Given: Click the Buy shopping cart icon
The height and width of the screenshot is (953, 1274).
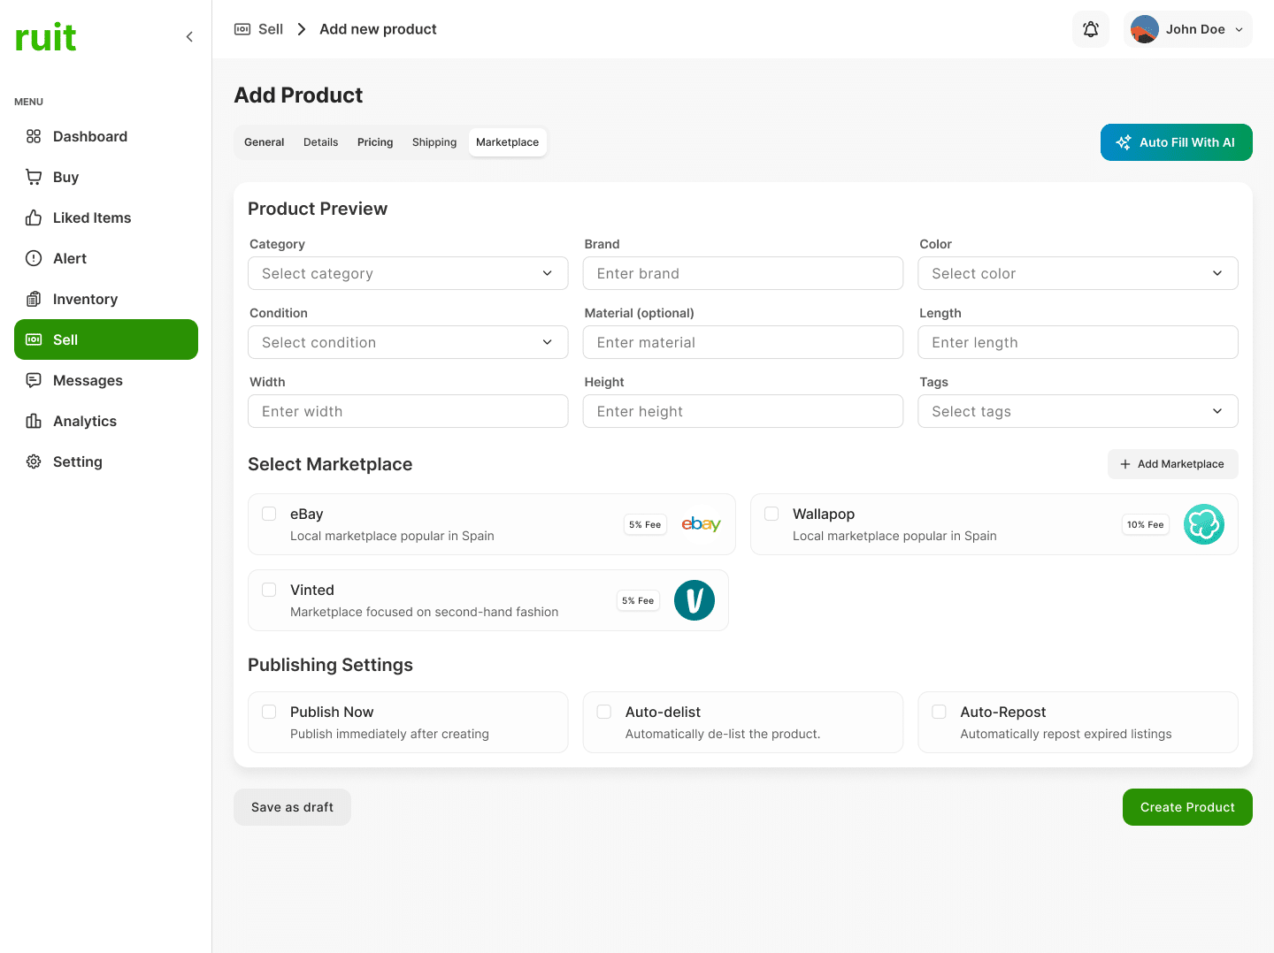Looking at the screenshot, I should [x=34, y=177].
